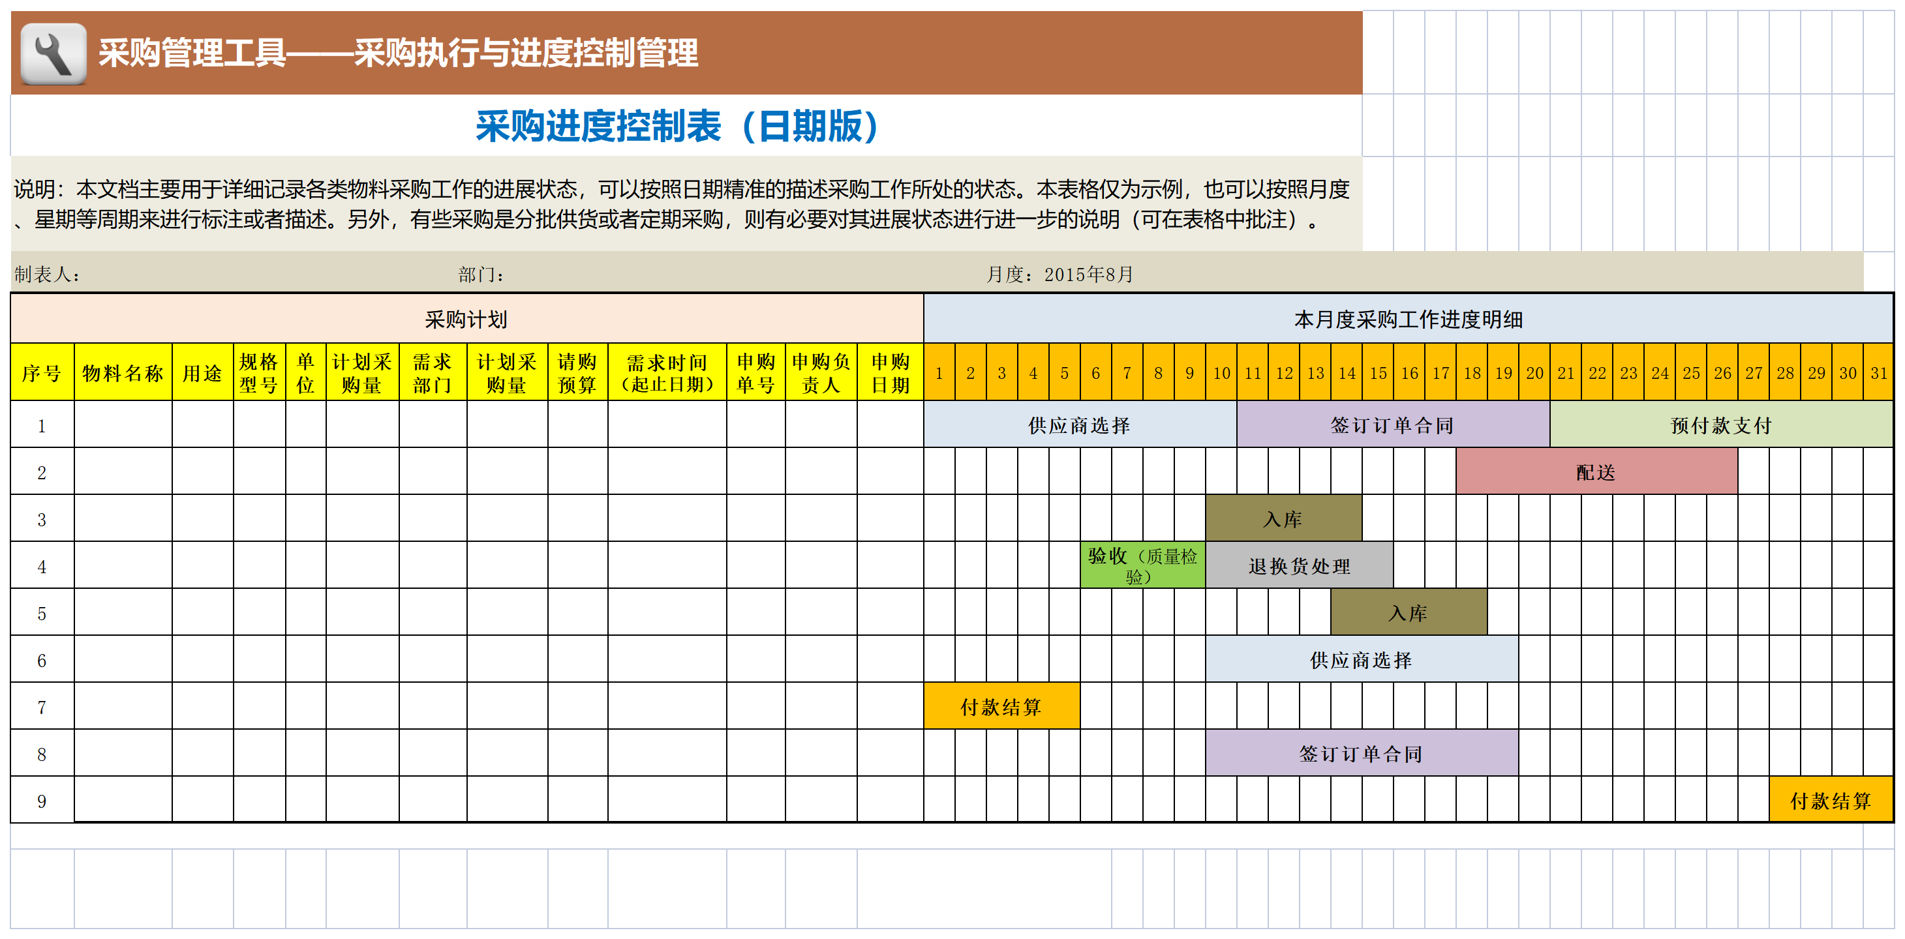Click the 请购预算 column header
1905x939 pixels.
click(x=577, y=372)
